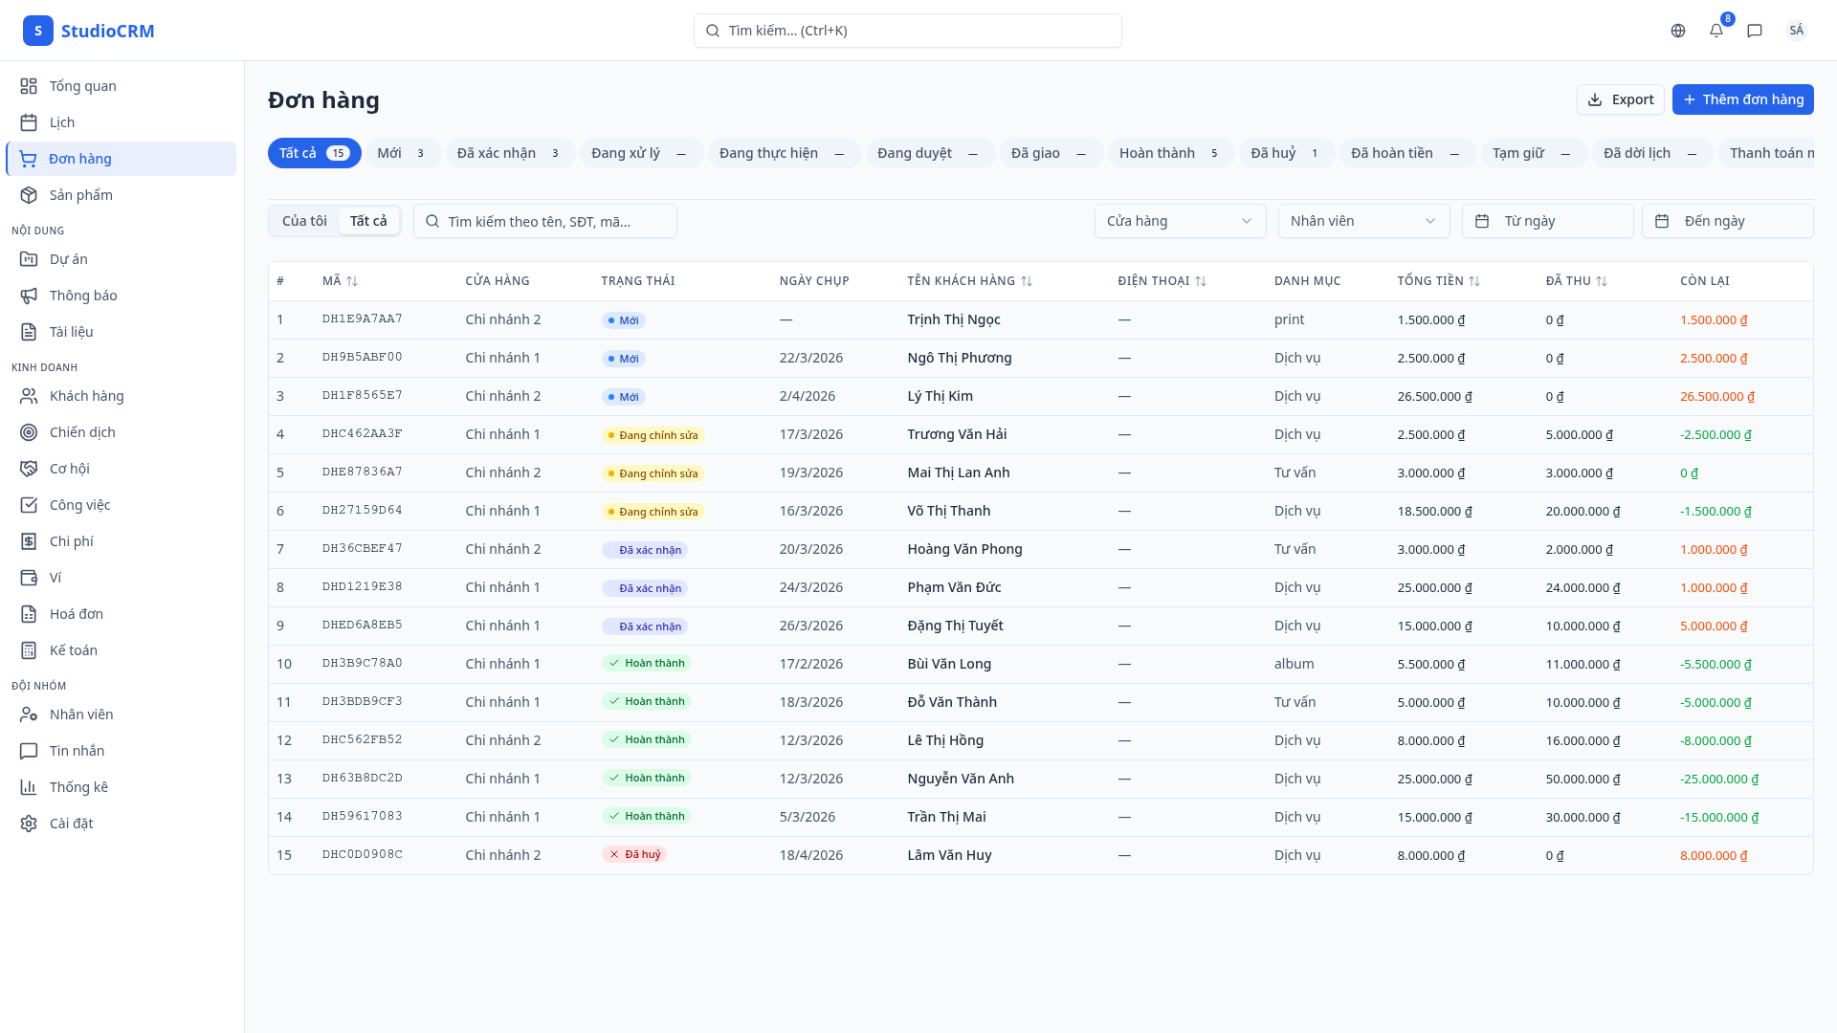Switch filter to Của tôi
Screen dimensions: 1837x1033
[304, 221]
